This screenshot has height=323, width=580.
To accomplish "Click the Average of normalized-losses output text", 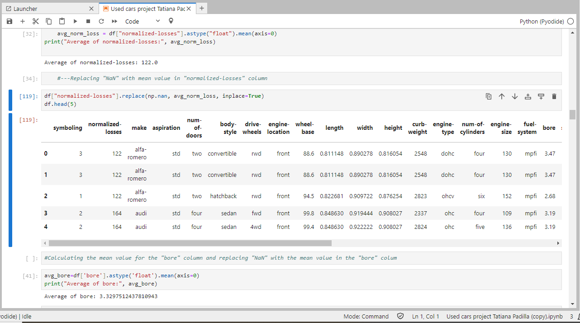I will coord(101,63).
